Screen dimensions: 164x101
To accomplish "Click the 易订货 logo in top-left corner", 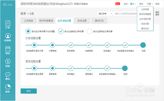I will tap(8, 4).
